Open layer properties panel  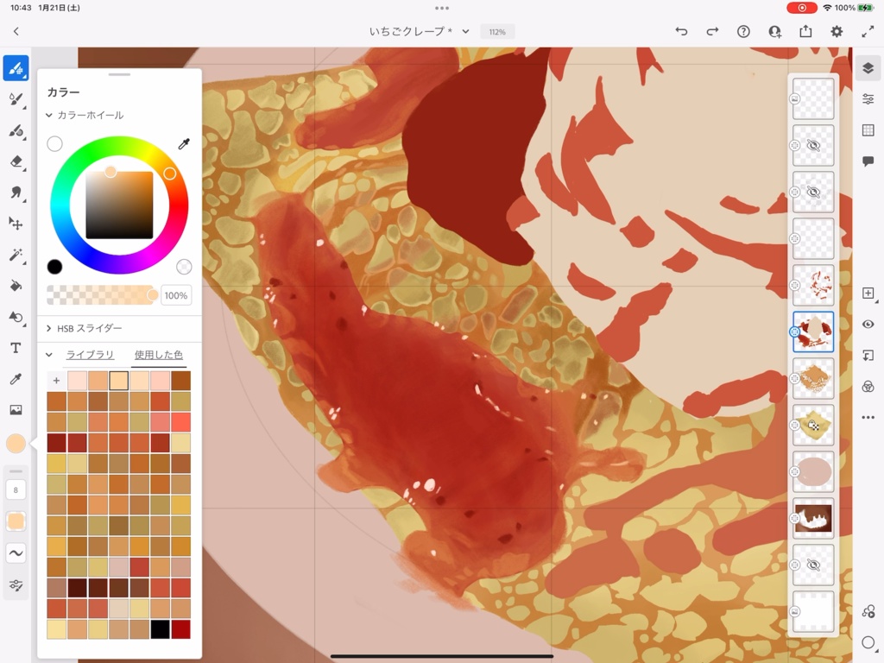[x=868, y=99]
